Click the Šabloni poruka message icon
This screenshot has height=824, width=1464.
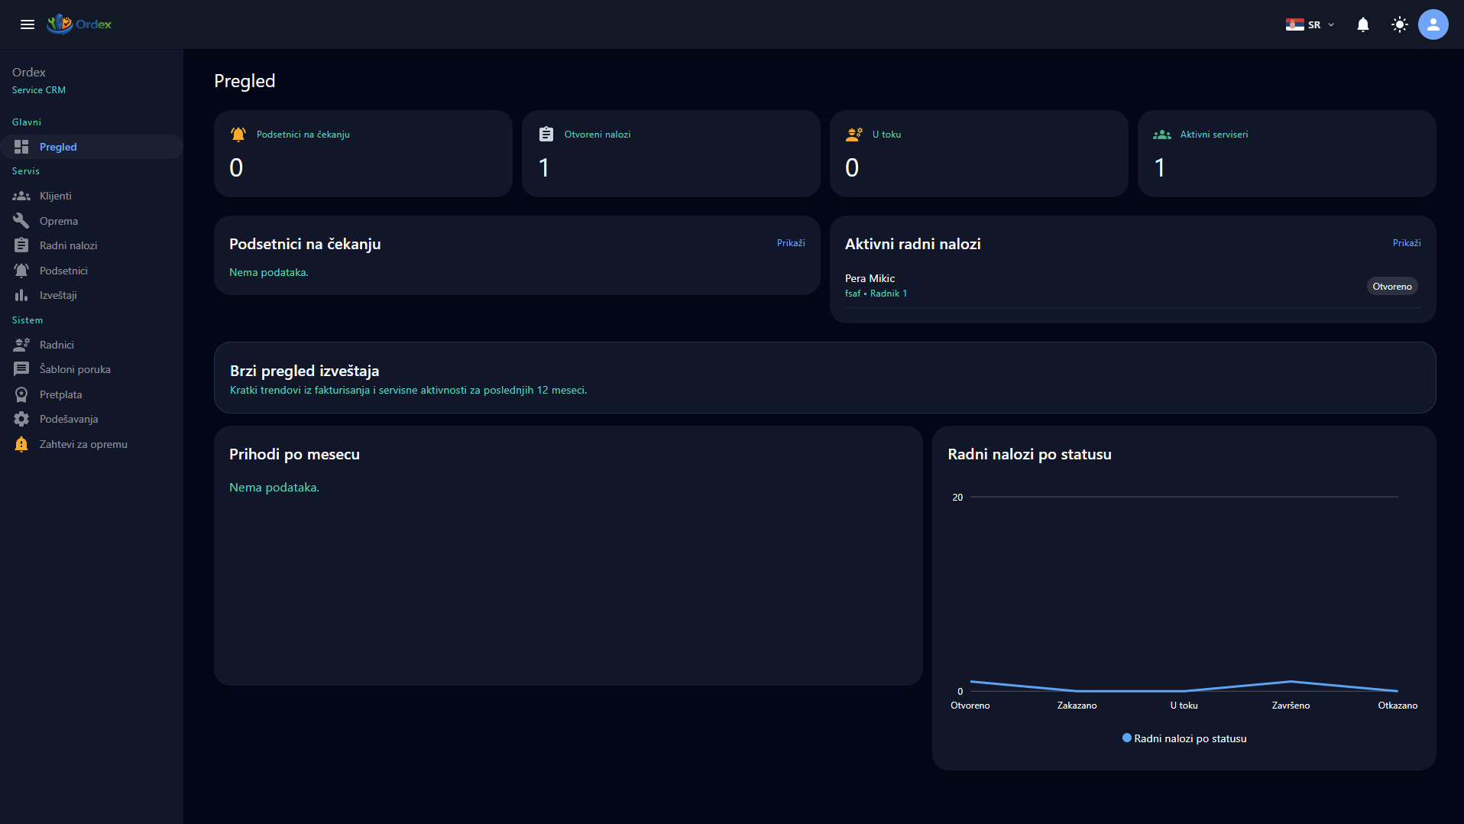click(x=21, y=369)
